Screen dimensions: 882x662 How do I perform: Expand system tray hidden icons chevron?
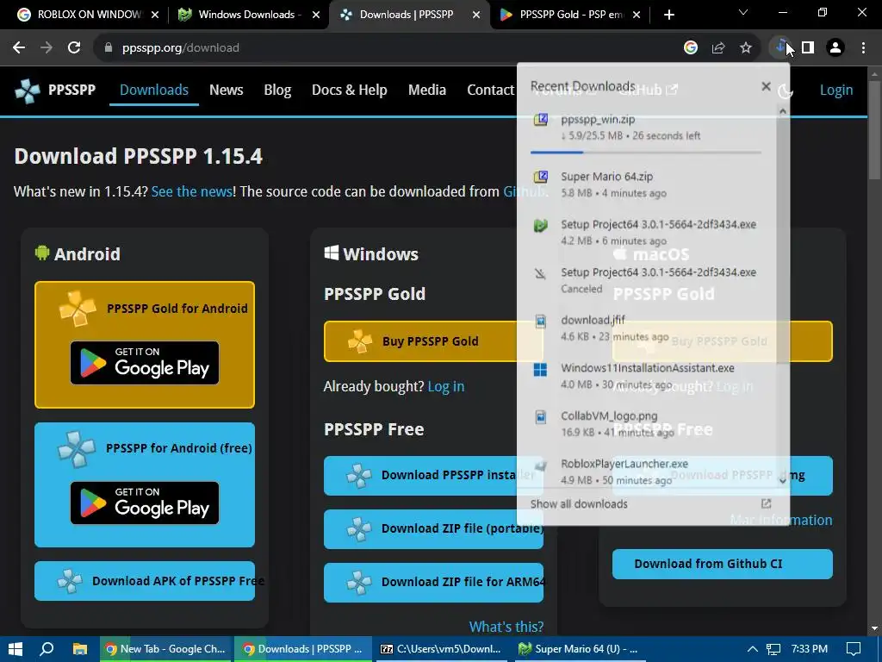coord(752,649)
